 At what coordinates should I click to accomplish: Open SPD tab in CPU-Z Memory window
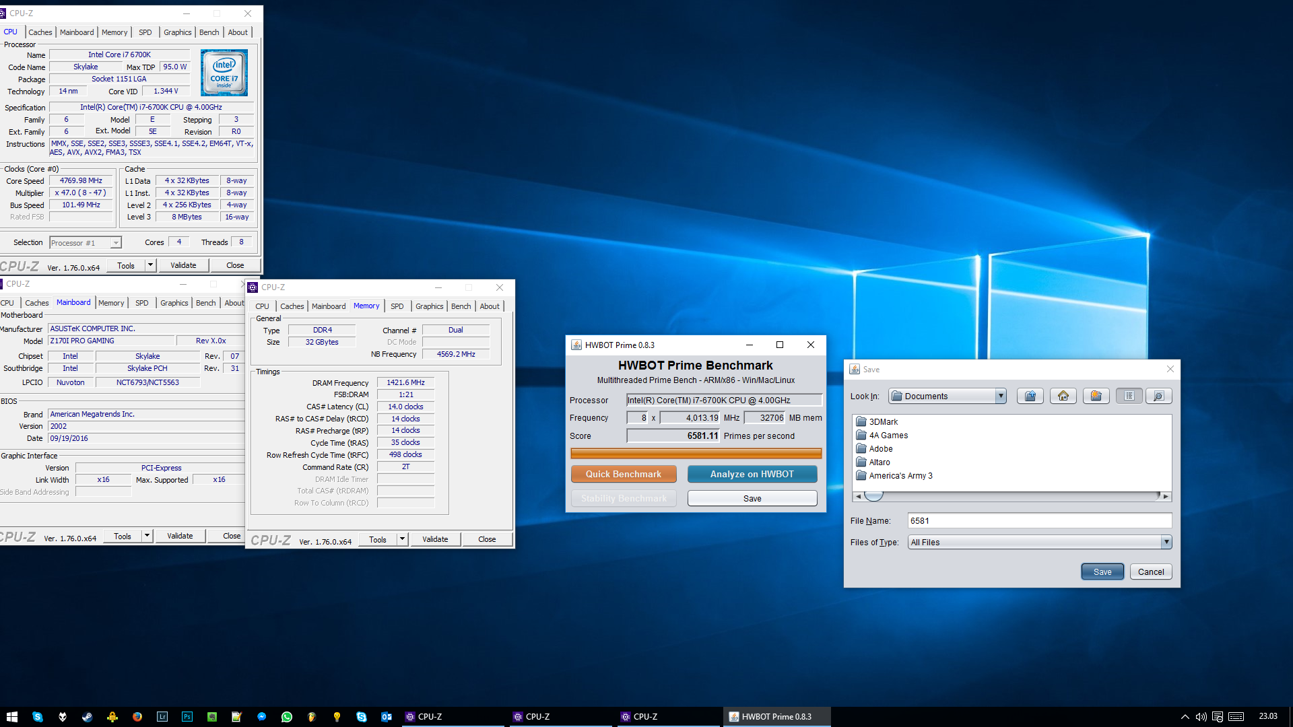[x=397, y=306]
